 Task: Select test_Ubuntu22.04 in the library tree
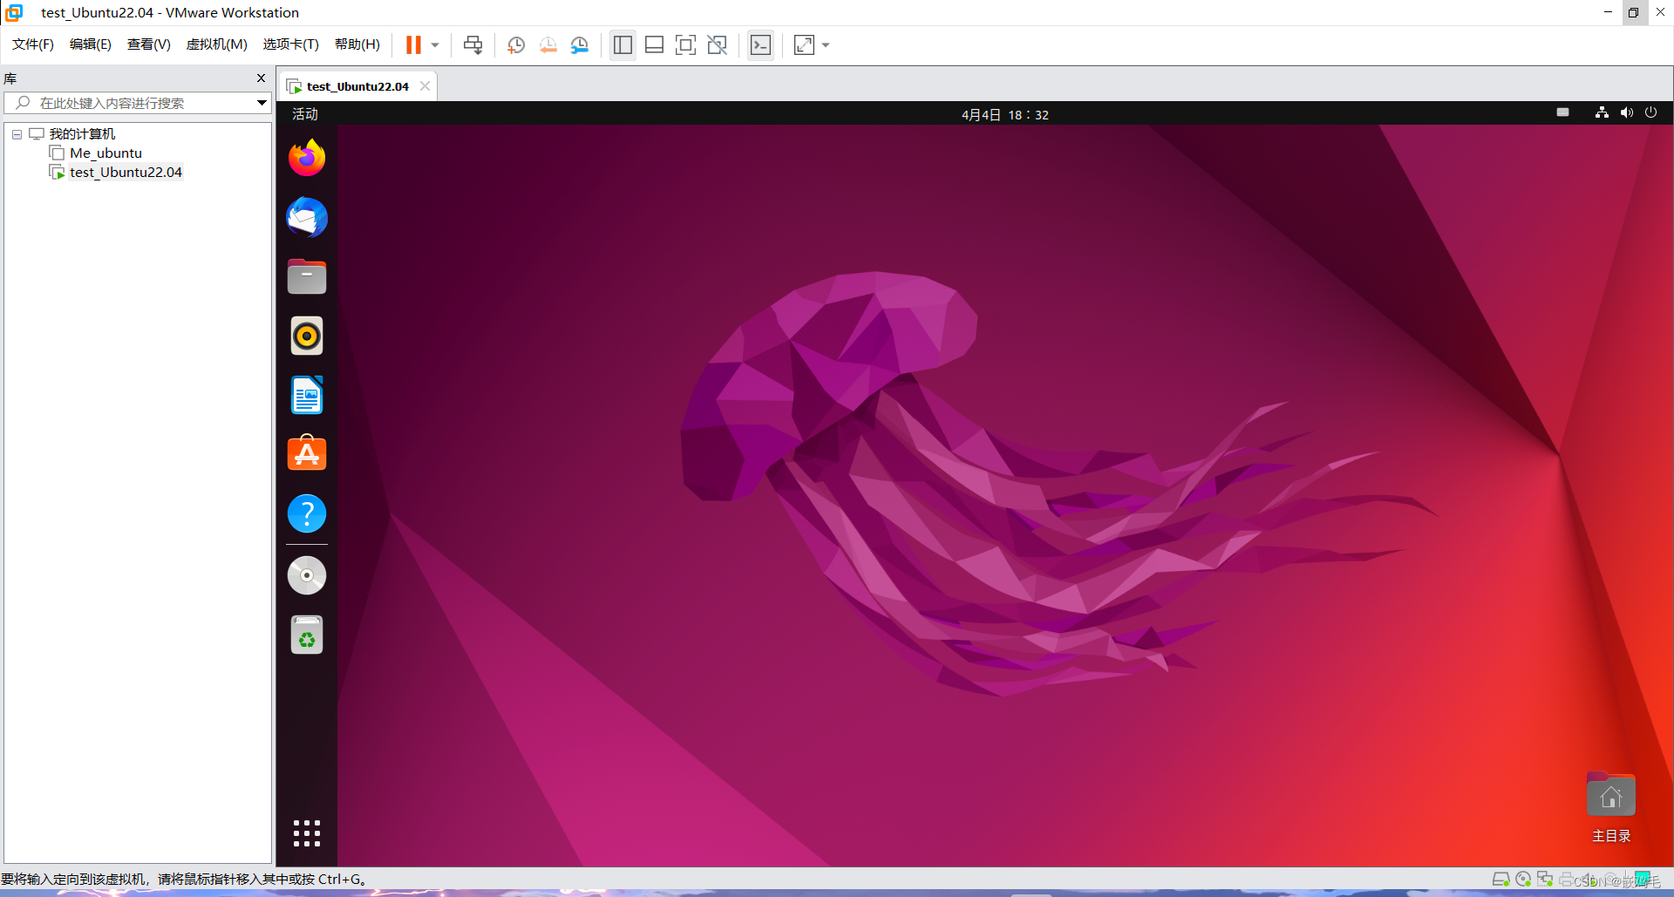[126, 172]
